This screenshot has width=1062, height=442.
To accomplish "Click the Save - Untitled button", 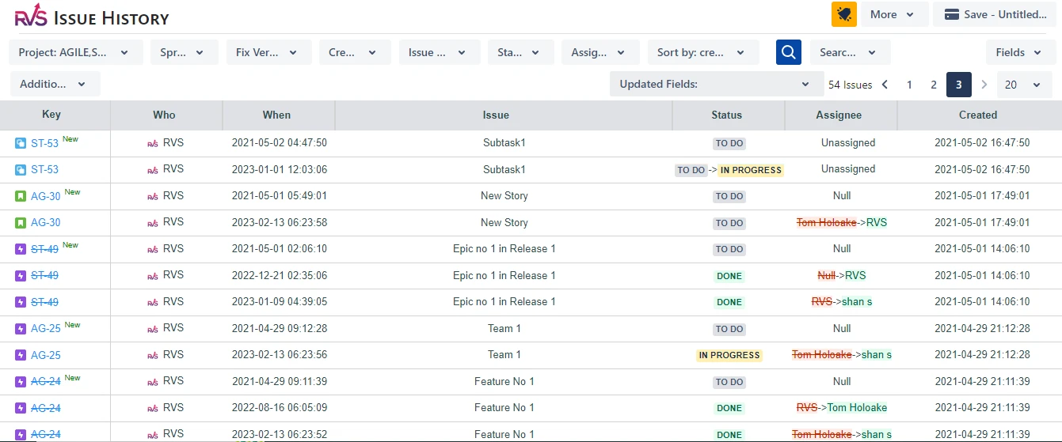I will (995, 14).
